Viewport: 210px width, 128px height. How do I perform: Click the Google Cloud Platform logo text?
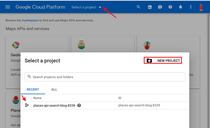click(x=40, y=7)
